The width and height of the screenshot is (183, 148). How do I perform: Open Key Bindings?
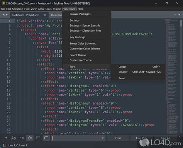[x=86, y=37]
